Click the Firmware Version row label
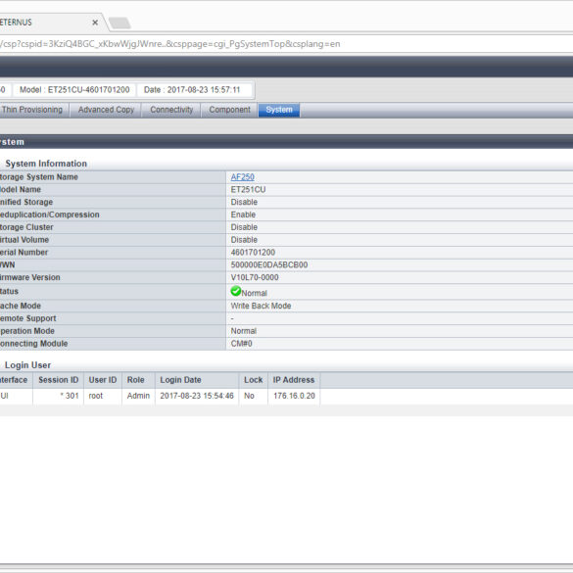Screen dimensions: 573x573 (30, 278)
